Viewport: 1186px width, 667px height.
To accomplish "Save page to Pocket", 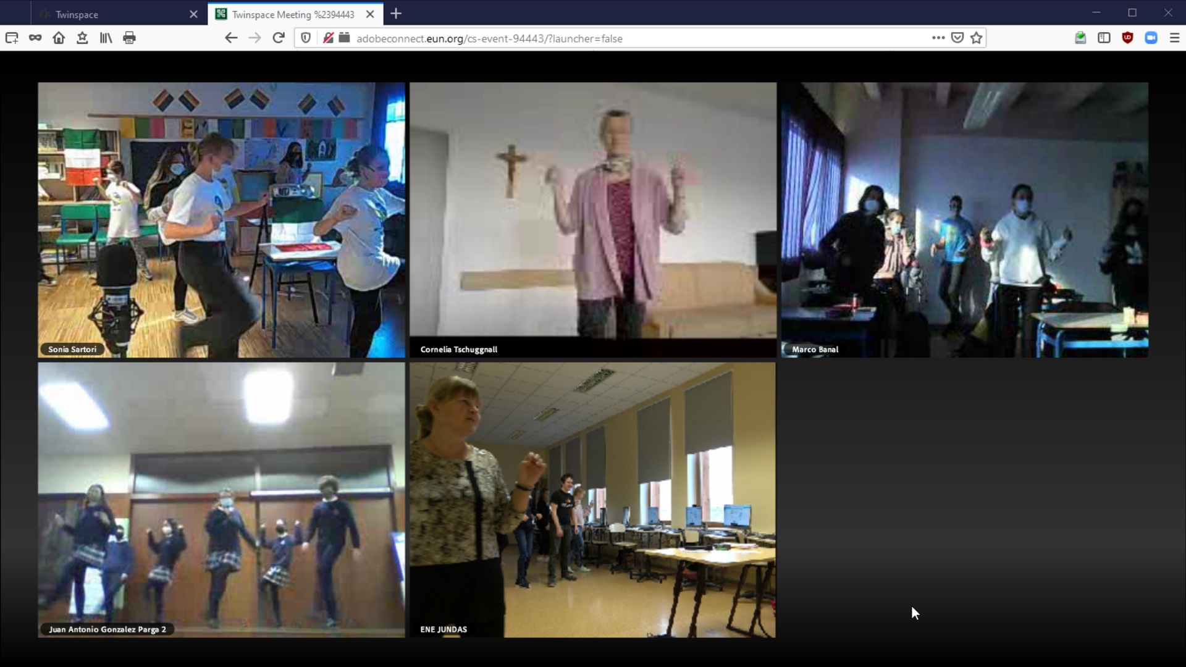I will pos(957,38).
